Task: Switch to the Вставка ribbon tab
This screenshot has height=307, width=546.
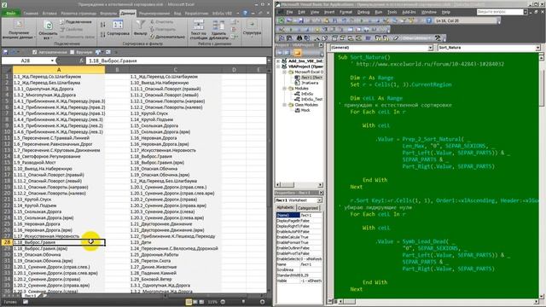Action: (49, 14)
